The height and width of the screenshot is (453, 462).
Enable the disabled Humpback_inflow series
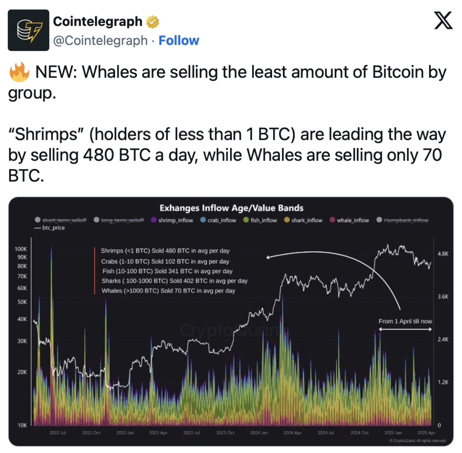click(x=402, y=220)
